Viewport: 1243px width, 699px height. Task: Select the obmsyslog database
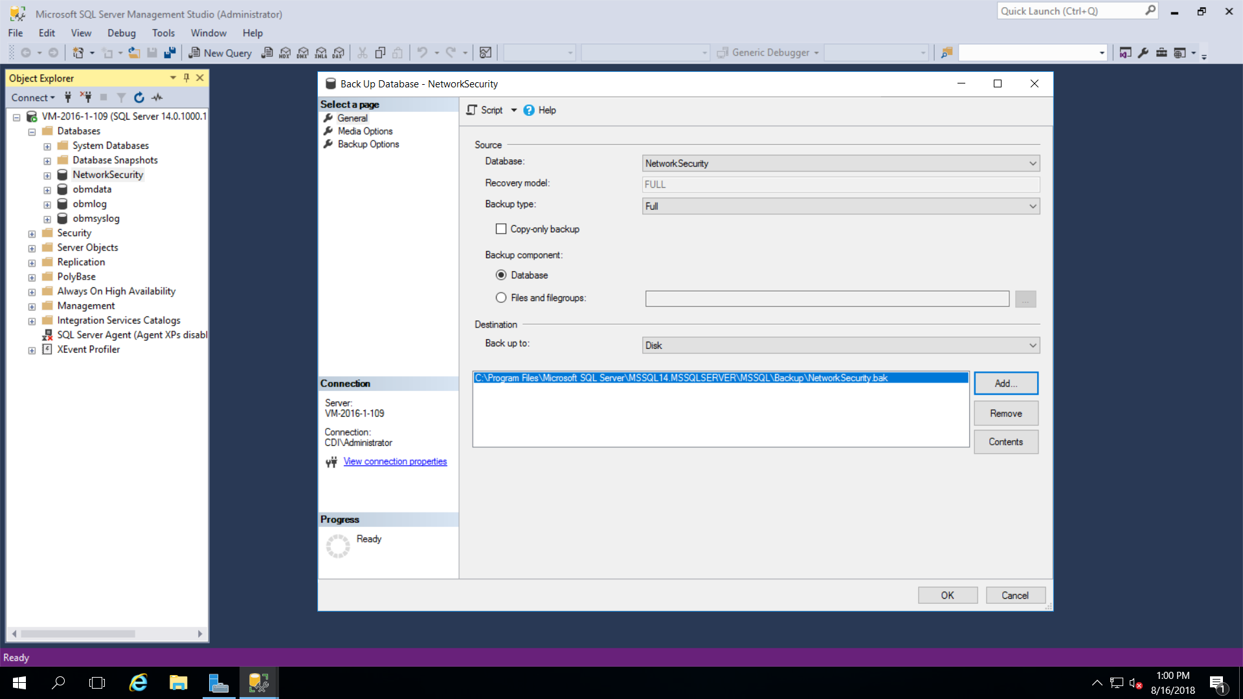point(96,219)
